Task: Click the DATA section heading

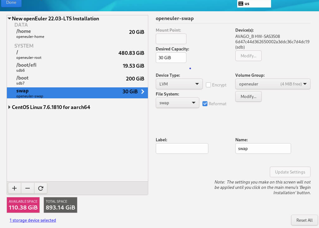Action: [x=21, y=25]
